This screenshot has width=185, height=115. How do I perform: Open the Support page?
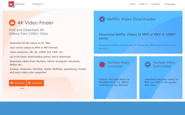156,4
